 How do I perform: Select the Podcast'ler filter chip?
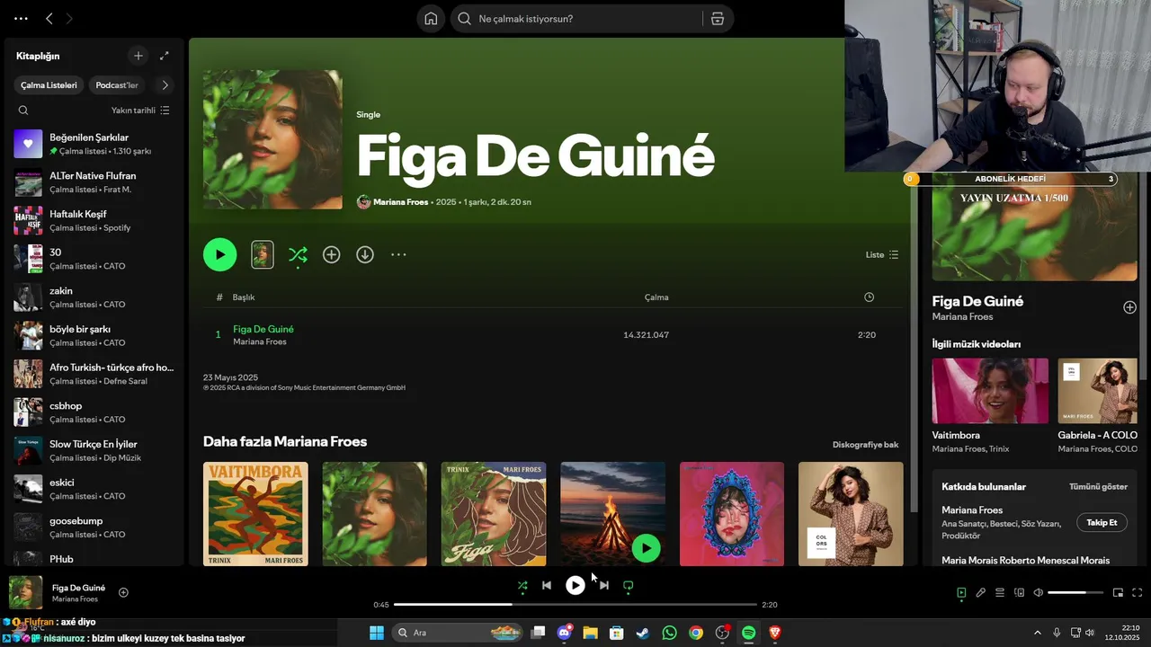click(x=117, y=85)
